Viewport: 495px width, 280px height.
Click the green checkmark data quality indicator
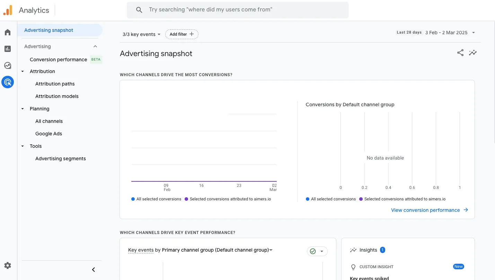pos(313,251)
